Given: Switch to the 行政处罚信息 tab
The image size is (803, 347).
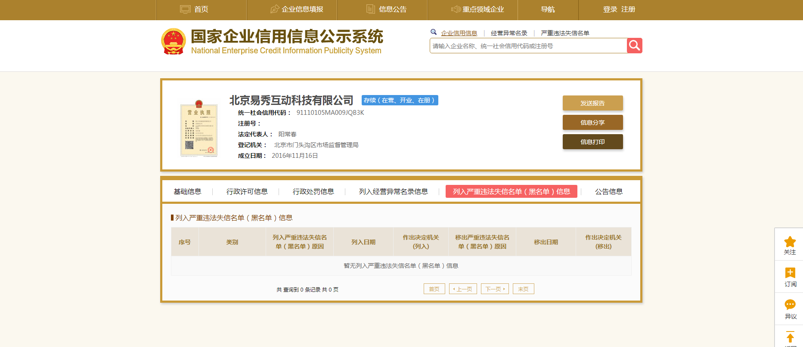Looking at the screenshot, I should point(313,192).
